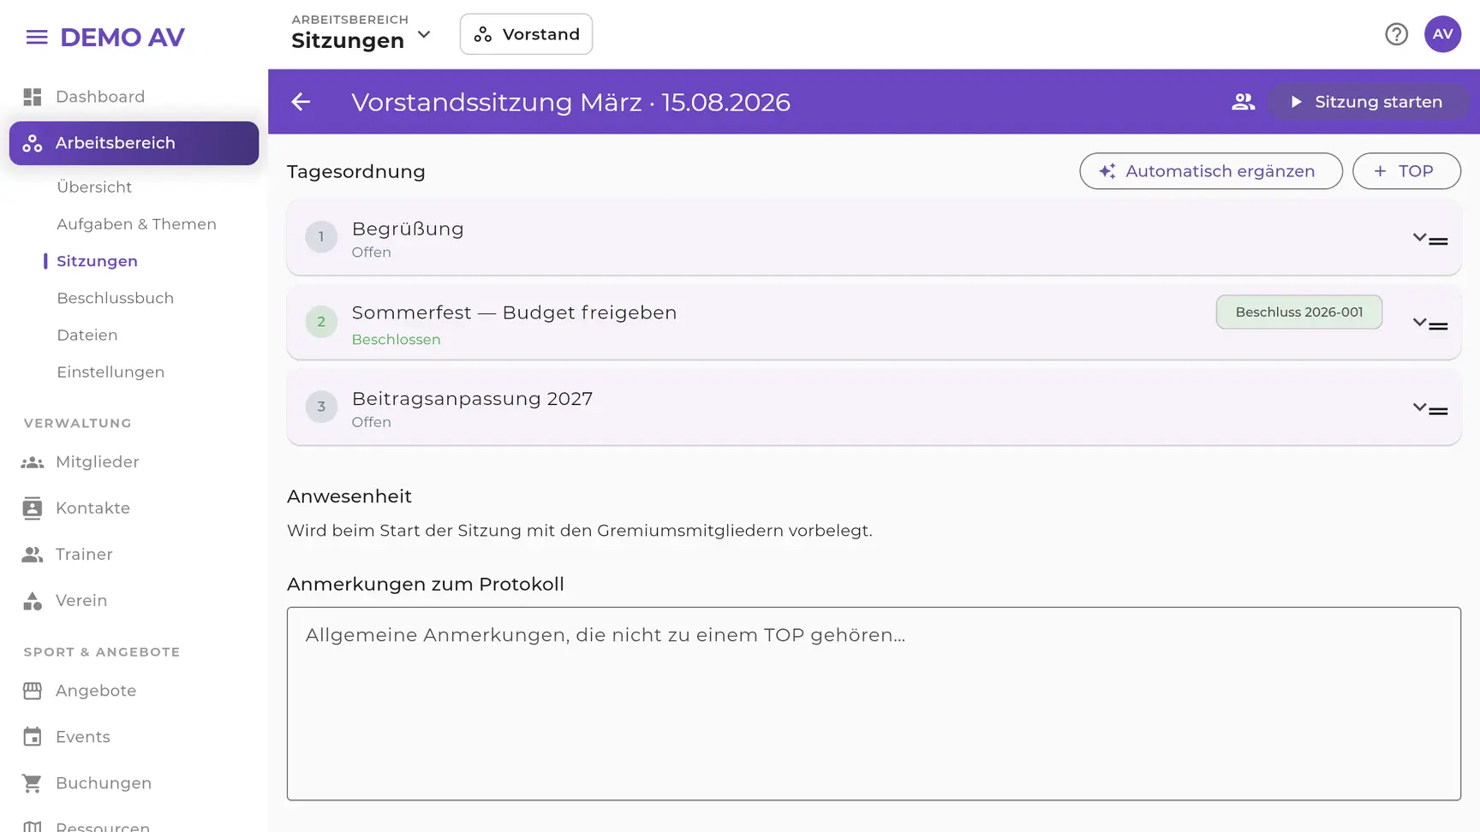Click the Events calendar icon
Screen dimensions: 1480x832
tap(33, 737)
